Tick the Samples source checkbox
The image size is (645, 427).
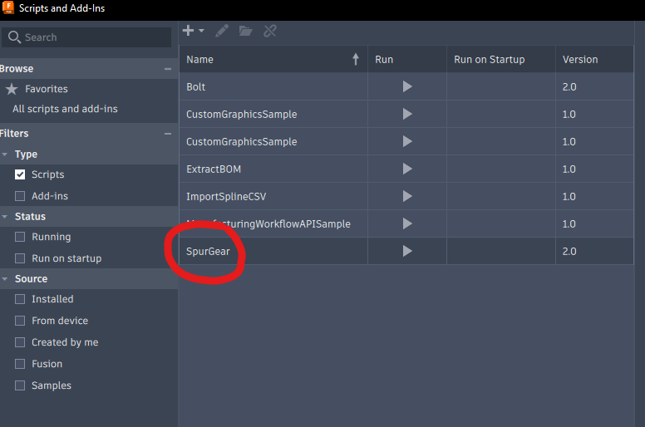(x=20, y=385)
